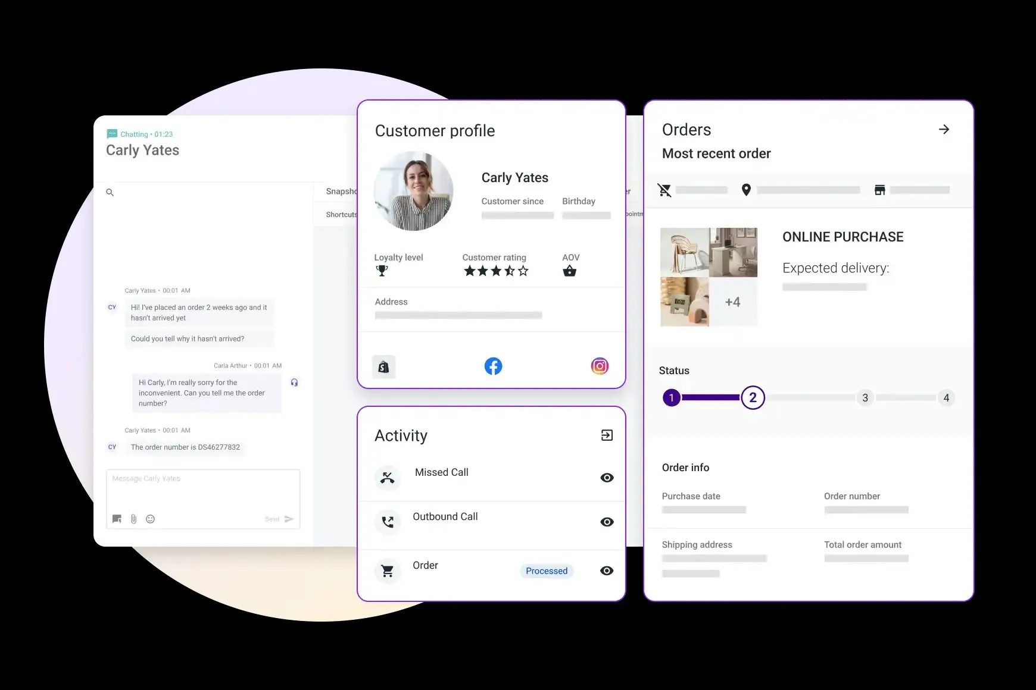The width and height of the screenshot is (1036, 690).
Task: Click the 'Expected delivery:' label
Action: (x=835, y=268)
